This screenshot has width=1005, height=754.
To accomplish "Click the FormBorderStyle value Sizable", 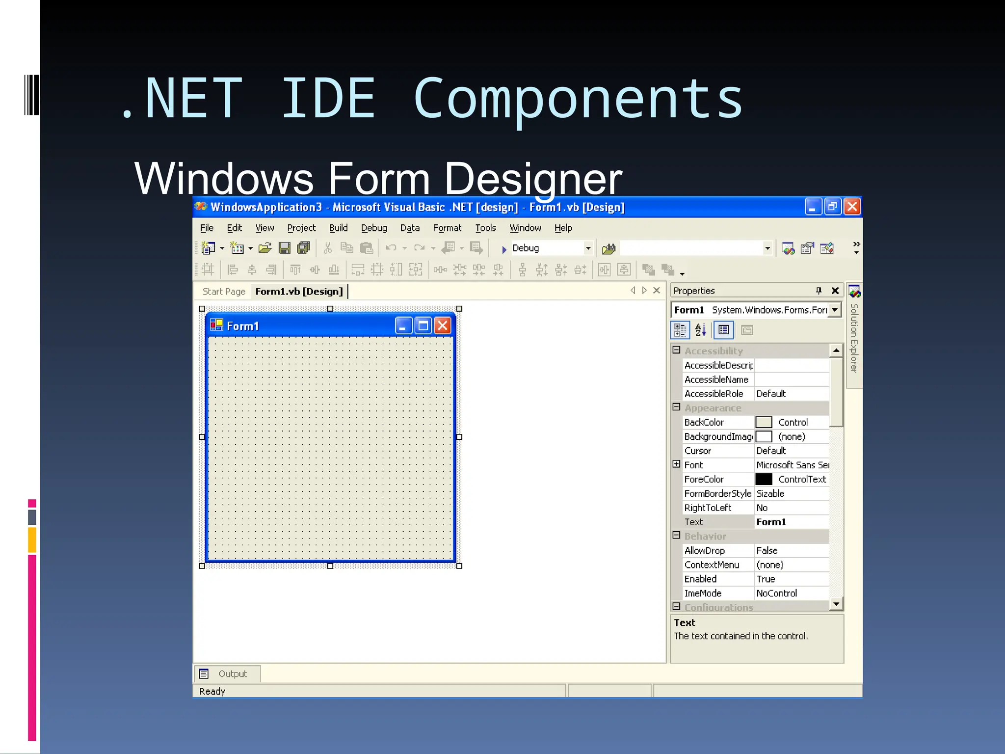I will tap(791, 493).
